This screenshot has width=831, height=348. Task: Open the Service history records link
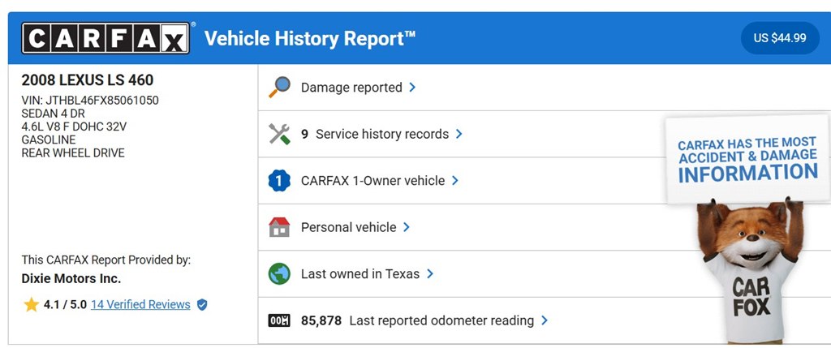(x=382, y=134)
